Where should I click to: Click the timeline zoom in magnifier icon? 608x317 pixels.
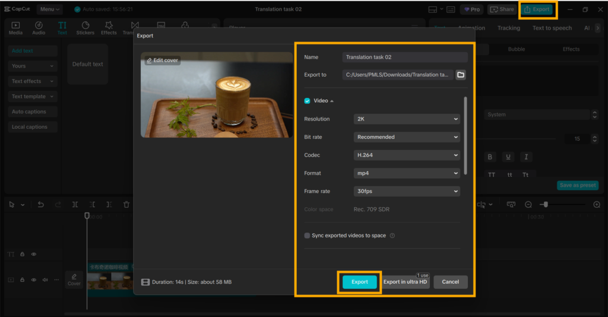597,205
